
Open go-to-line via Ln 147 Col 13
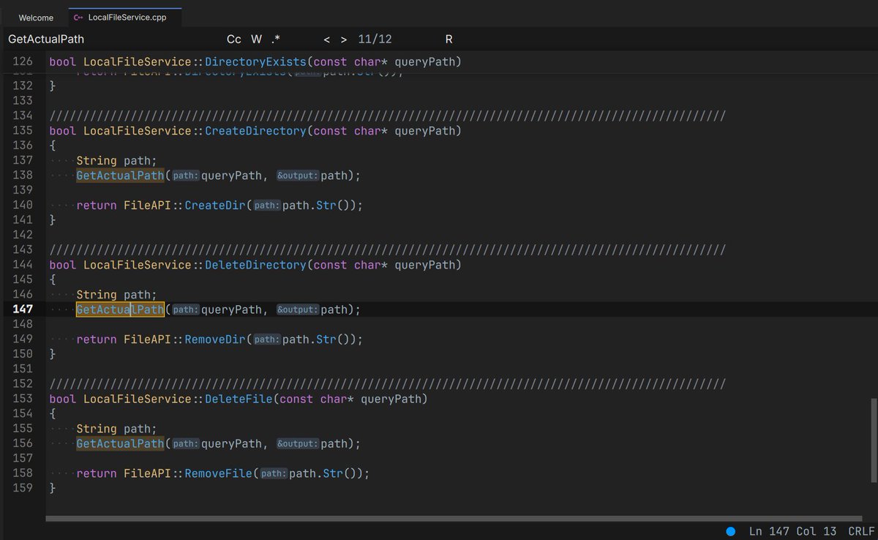[792, 531]
